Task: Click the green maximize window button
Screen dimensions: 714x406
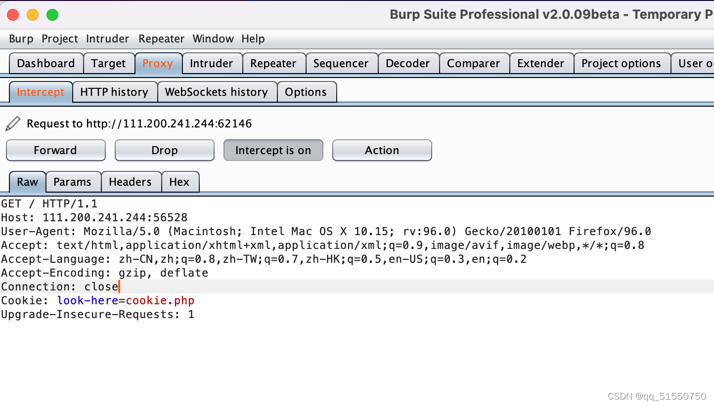Action: (52, 15)
